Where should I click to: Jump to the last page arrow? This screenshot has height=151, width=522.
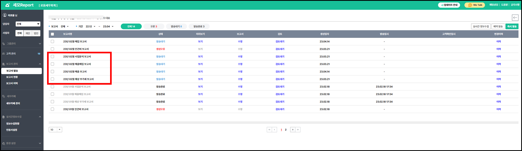(x=298, y=130)
